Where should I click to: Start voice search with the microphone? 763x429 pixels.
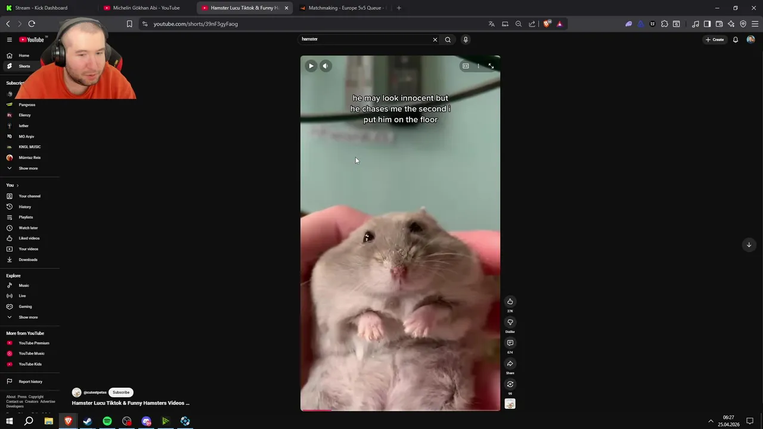[466, 39]
